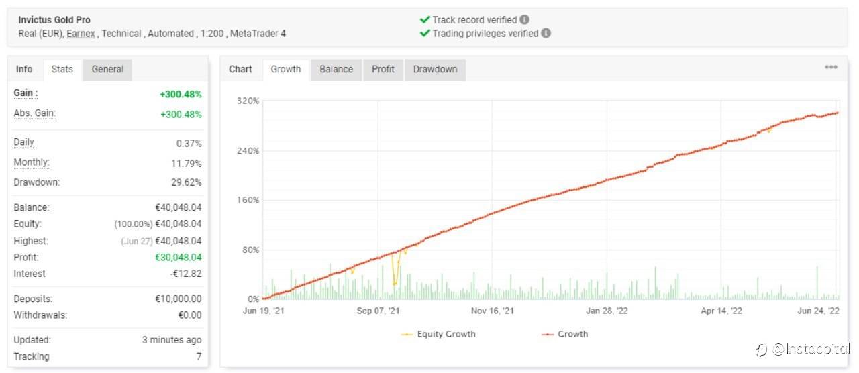Image resolution: width=859 pixels, height=373 pixels.
Task: Click the 320% y-axis label
Action: (x=248, y=101)
